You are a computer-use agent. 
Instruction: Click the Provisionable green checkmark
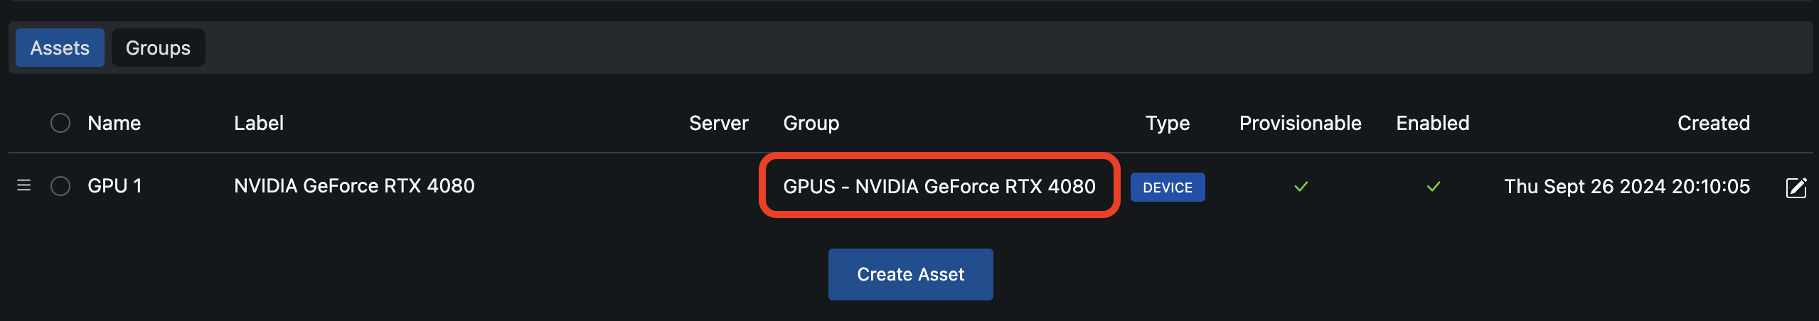coord(1301,186)
